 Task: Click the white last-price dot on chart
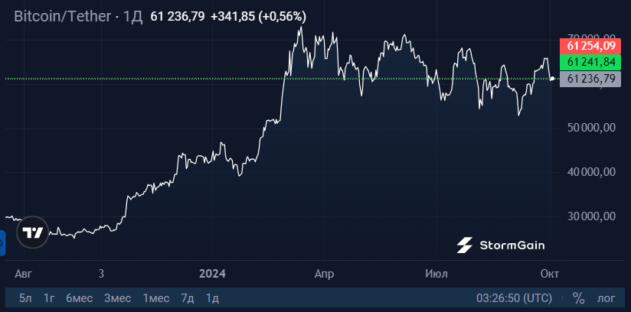[x=553, y=78]
